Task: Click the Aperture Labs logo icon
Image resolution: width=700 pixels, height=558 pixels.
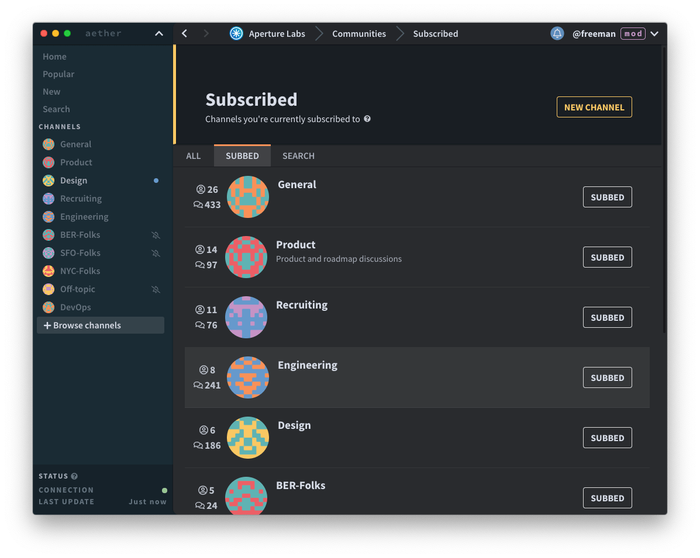Action: 236,34
